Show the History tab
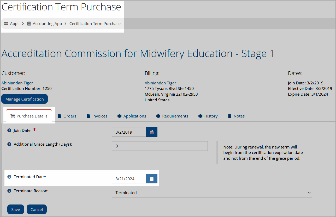Image resolution: width=336 pixels, height=217 pixels. (x=208, y=116)
